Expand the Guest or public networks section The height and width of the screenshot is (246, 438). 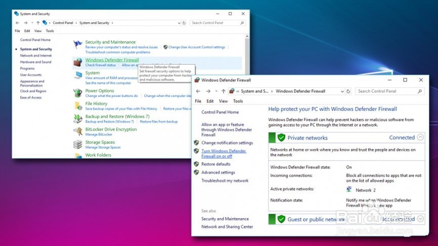(x=420, y=219)
